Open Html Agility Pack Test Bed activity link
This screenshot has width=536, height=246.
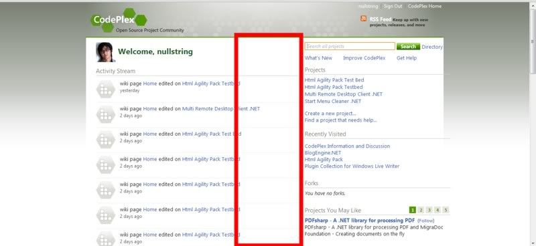(x=212, y=134)
